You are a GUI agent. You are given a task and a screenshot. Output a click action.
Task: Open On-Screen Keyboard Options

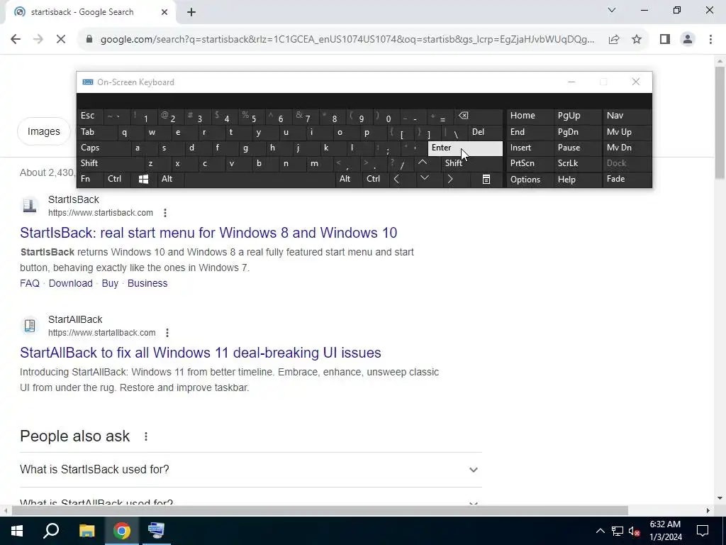[x=529, y=180]
